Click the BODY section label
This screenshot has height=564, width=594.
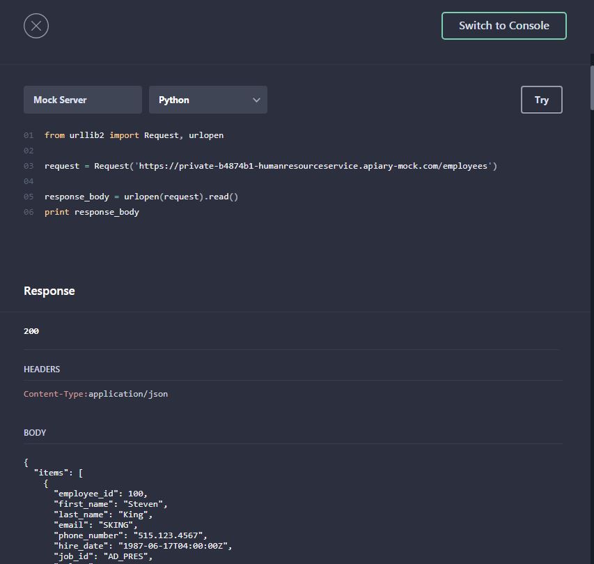[35, 433]
